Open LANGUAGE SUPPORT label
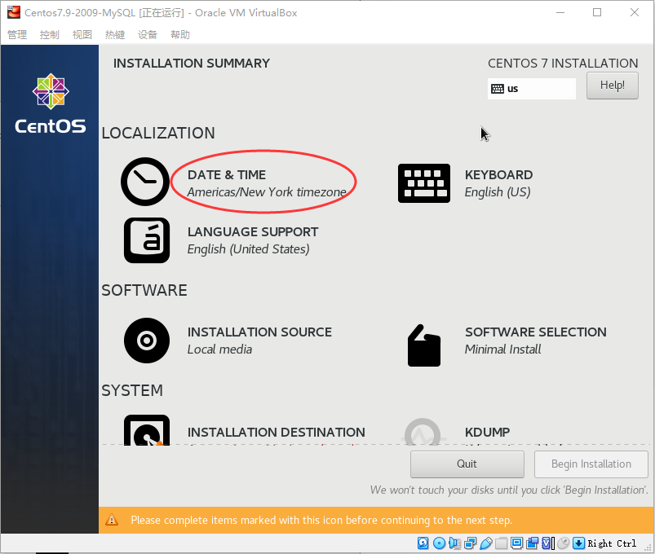 coord(253,232)
